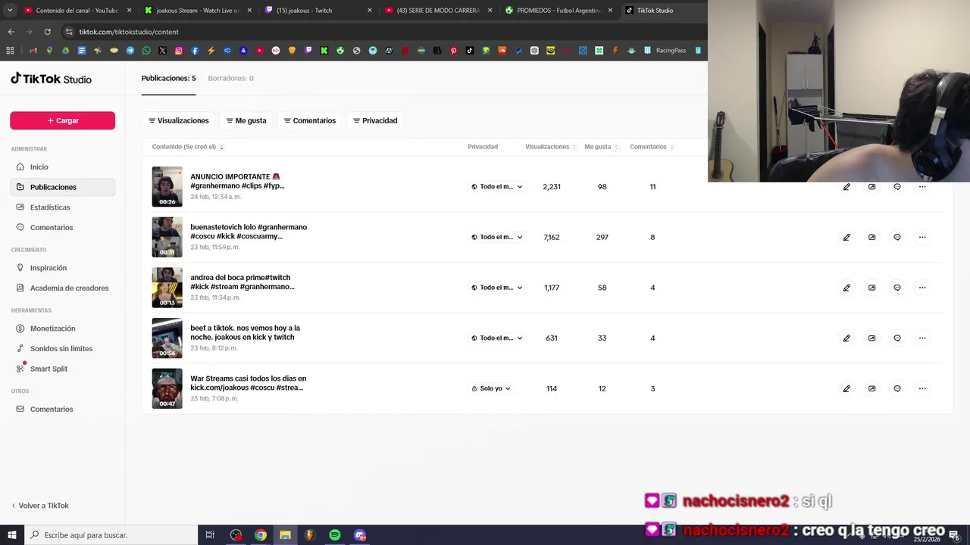Click the Windows taskbar search box
970x545 pixels.
coord(110,535)
